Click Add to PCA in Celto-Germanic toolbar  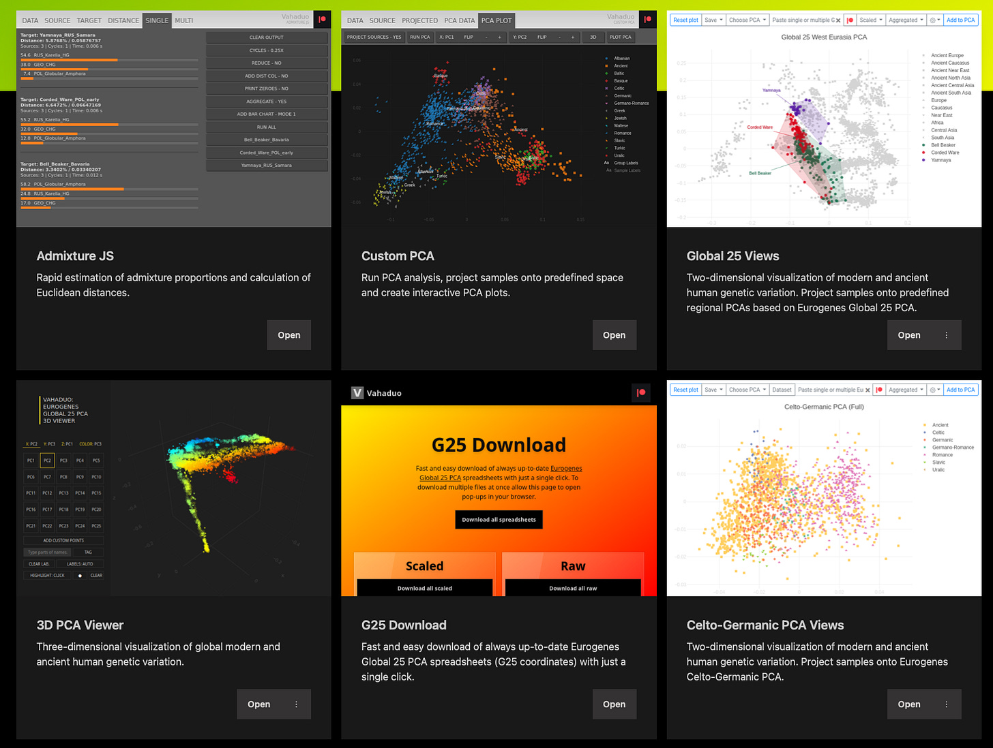[960, 390]
